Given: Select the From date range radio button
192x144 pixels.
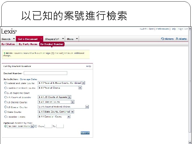Looking at the screenshot, I should click(x=36, y=126).
